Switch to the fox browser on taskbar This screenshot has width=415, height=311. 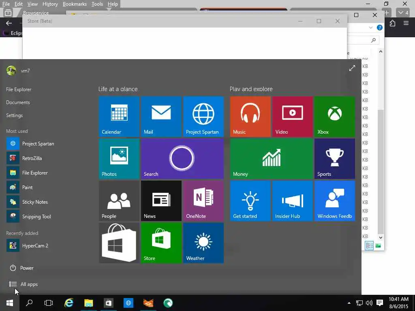[148, 303]
